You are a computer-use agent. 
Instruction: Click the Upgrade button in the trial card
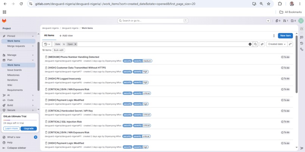coord(29,129)
